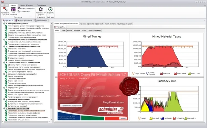Click the Настройте... toolbar icon
207x128 pixels.
click(56, 27)
